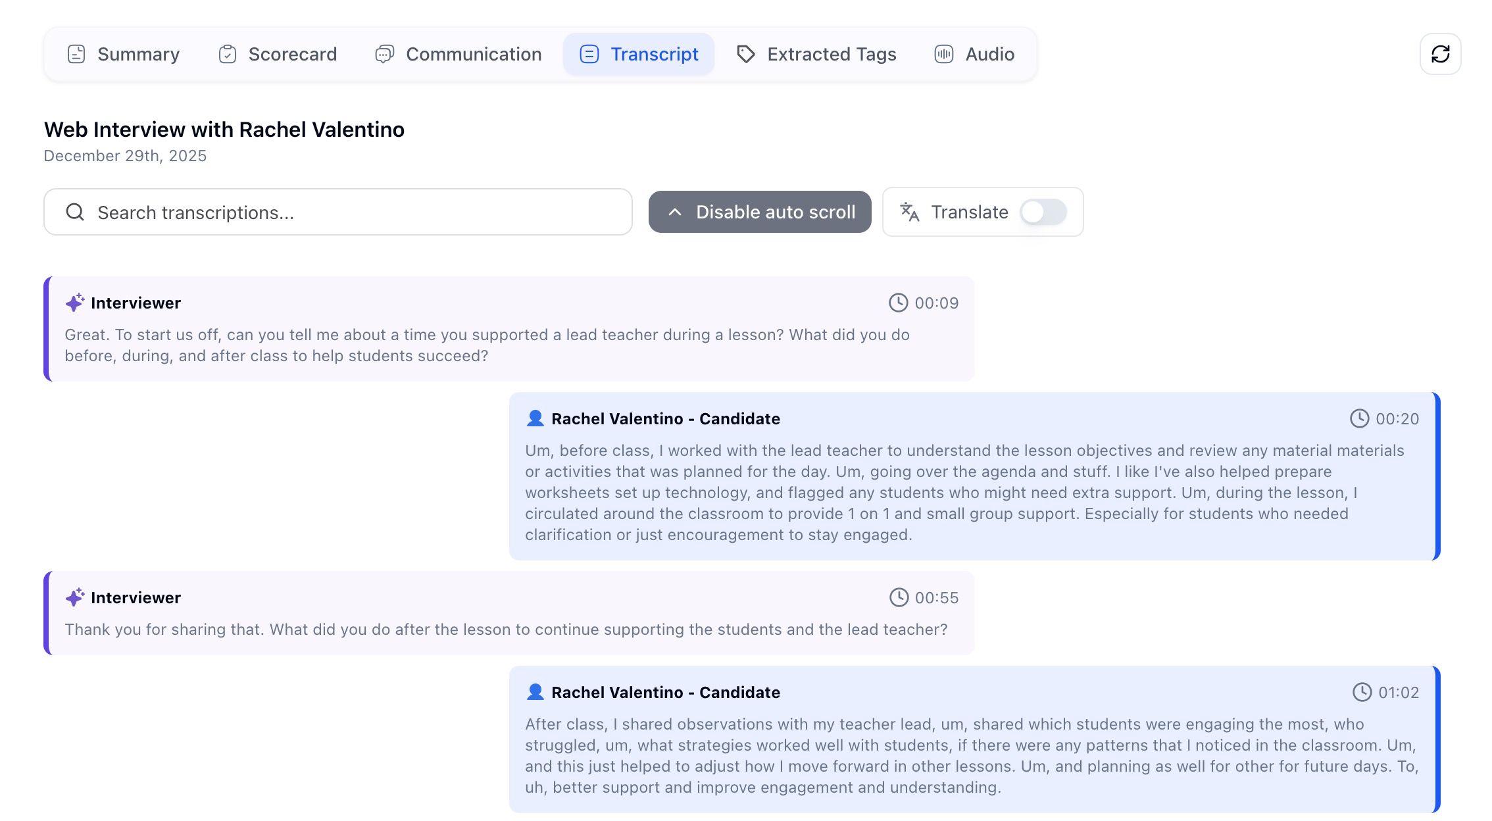Click the first Interviewer sparkle icon

click(74, 303)
